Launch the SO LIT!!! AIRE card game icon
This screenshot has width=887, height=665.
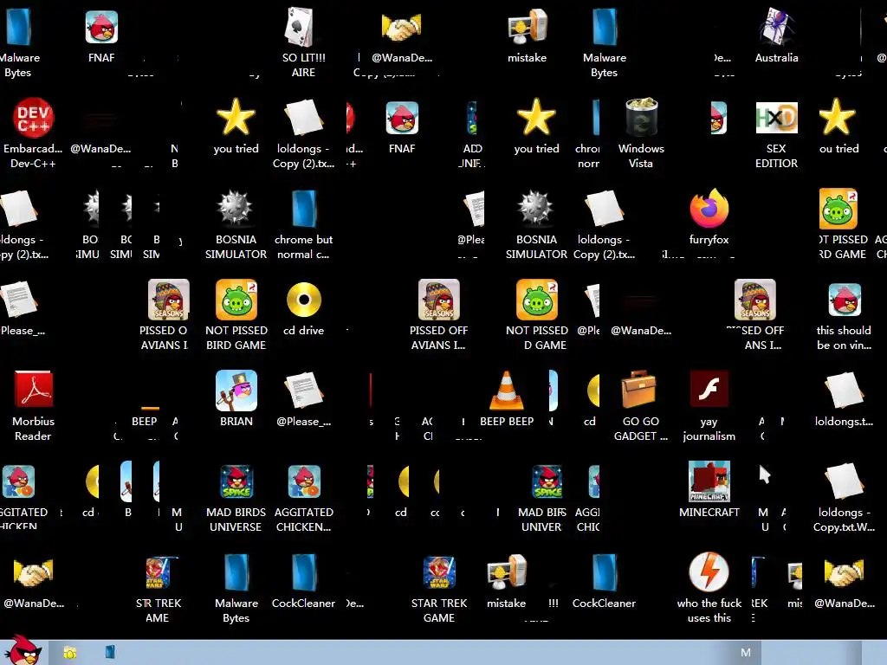click(x=300, y=26)
